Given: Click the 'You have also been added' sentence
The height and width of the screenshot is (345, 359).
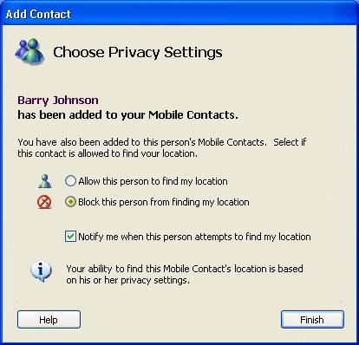Looking at the screenshot, I should coord(142,142).
